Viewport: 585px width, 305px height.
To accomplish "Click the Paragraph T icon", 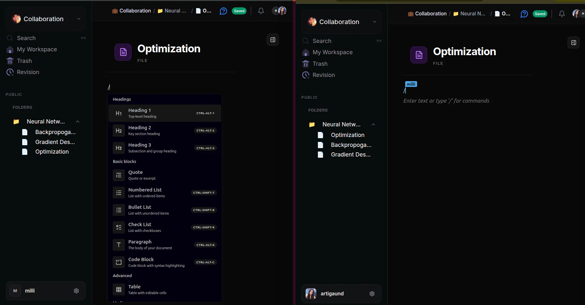I will [x=119, y=245].
